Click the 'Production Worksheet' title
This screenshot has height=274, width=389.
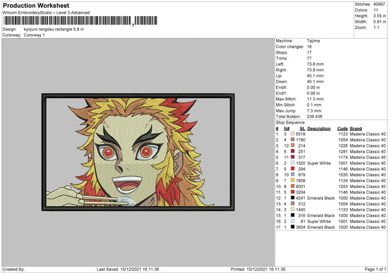tap(36, 5)
